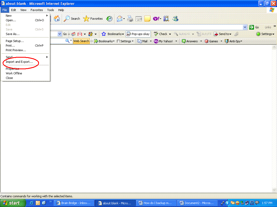Open the History clock icon

point(109,19)
